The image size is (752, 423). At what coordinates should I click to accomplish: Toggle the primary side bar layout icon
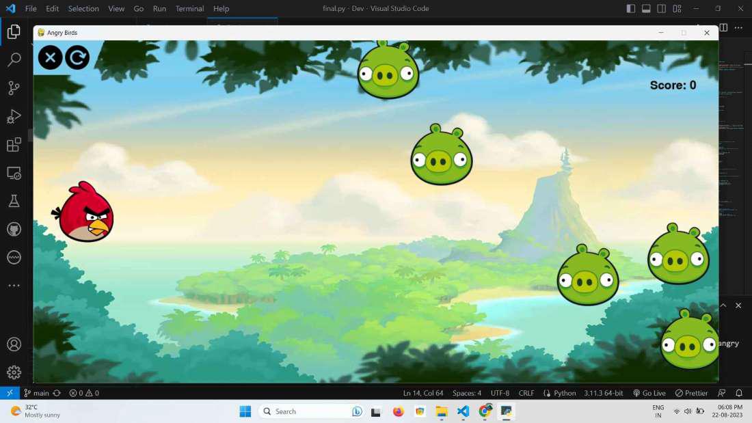pyautogui.click(x=631, y=9)
